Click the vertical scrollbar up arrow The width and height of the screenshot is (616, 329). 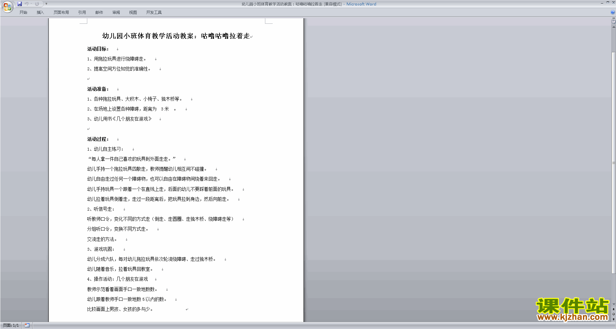613,27
